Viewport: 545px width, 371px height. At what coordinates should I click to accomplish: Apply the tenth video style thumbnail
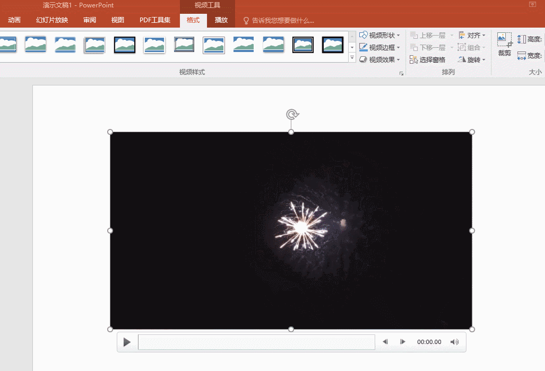[x=273, y=45]
